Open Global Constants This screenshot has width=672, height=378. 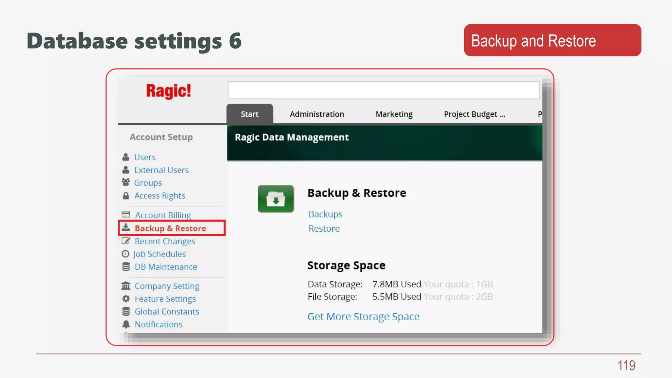[167, 311]
